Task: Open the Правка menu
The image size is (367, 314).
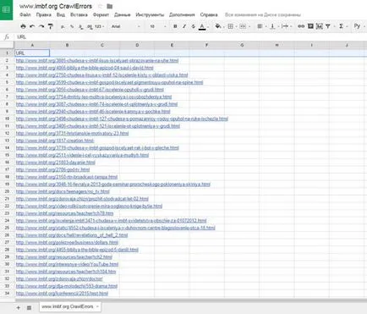Action: [44, 14]
